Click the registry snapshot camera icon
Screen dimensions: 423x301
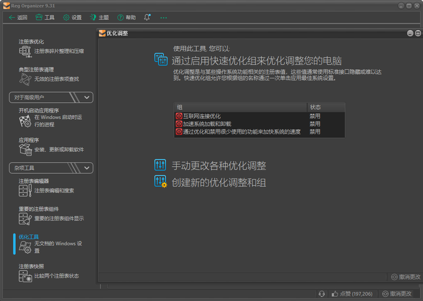(x=25, y=276)
